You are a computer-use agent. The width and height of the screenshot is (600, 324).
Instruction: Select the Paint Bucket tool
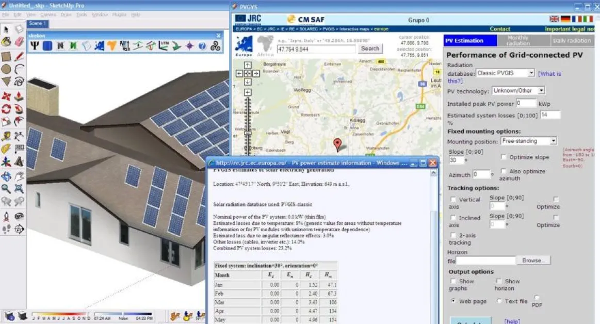[6, 42]
